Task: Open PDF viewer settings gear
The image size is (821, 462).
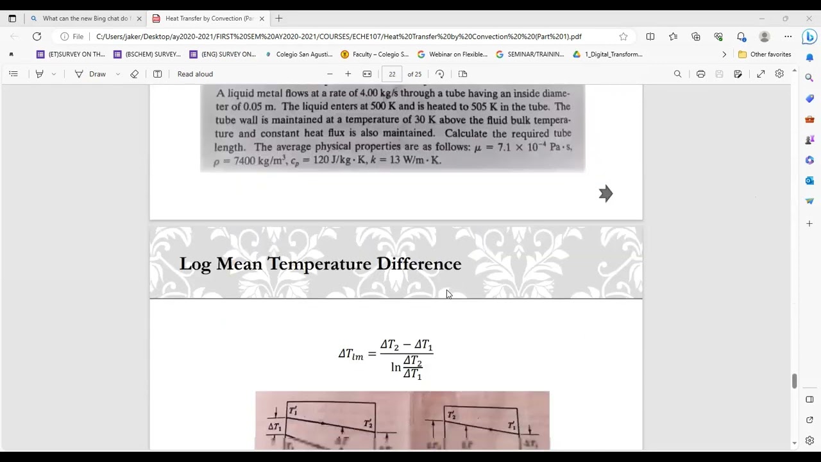Action: (x=779, y=74)
